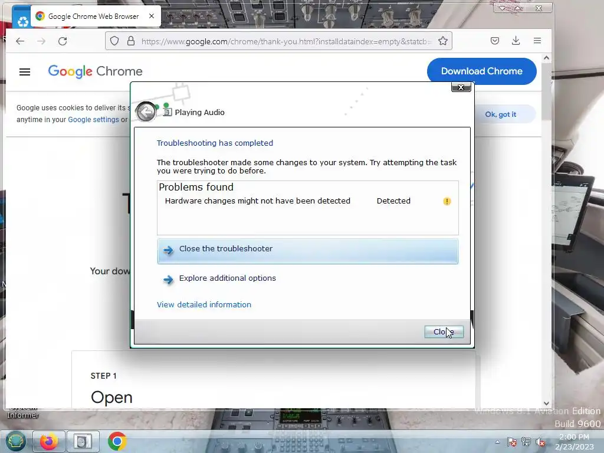Screen dimensions: 604x453
Task: Click the Troubleshooting has completed heading
Action: pos(215,143)
